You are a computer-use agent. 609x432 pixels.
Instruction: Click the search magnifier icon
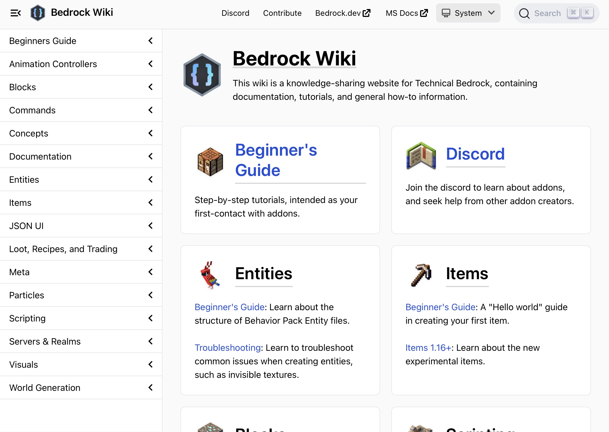click(524, 13)
